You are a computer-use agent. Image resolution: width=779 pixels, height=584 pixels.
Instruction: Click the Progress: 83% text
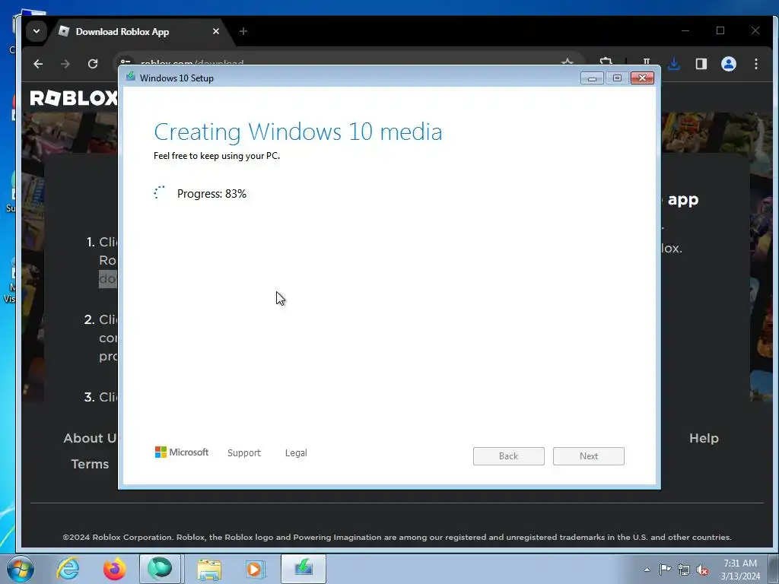(211, 194)
